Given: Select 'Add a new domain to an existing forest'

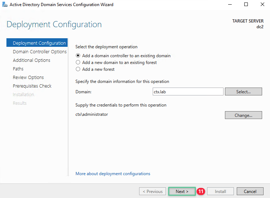Looking at the screenshot, I should pos(78,63).
